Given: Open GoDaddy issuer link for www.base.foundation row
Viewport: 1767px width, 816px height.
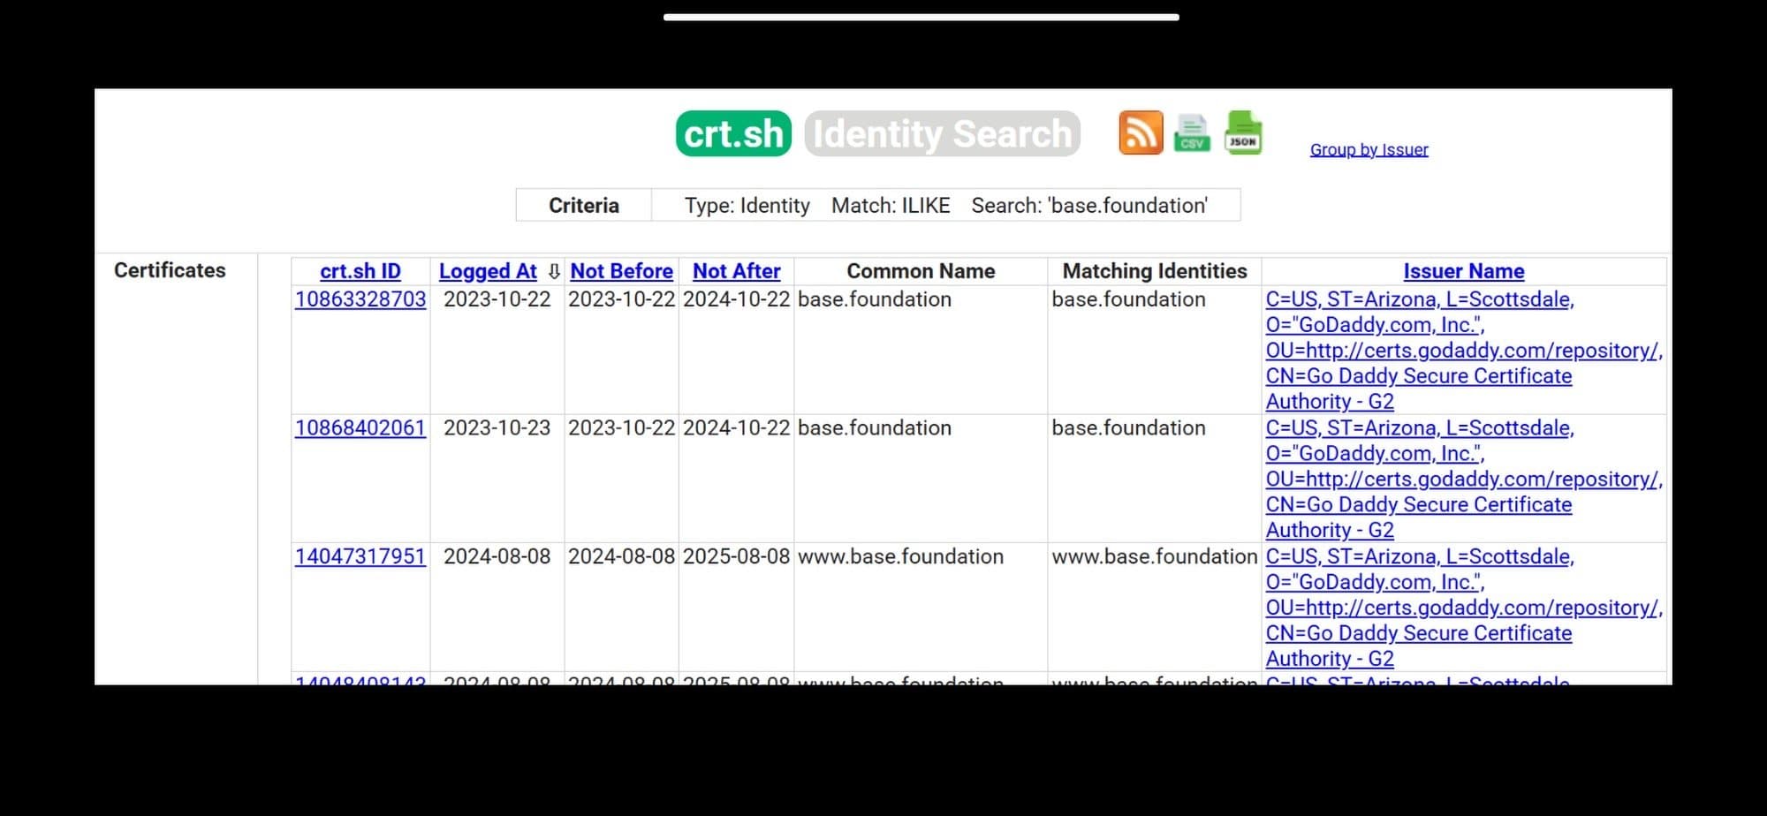Looking at the screenshot, I should pyautogui.click(x=1419, y=608).
